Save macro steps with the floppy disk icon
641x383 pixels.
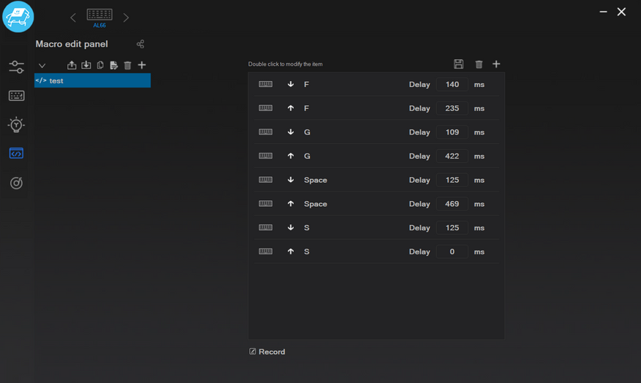pos(459,64)
